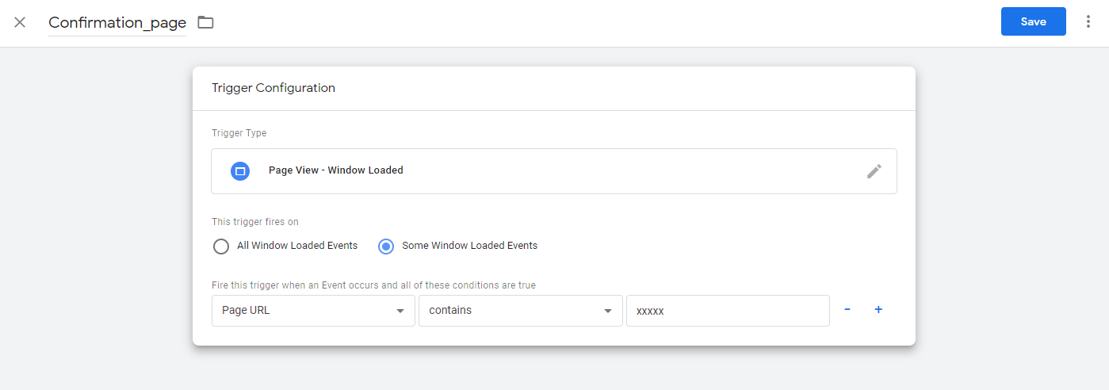
Task: Remove the condition with the minus icon
Action: click(847, 310)
